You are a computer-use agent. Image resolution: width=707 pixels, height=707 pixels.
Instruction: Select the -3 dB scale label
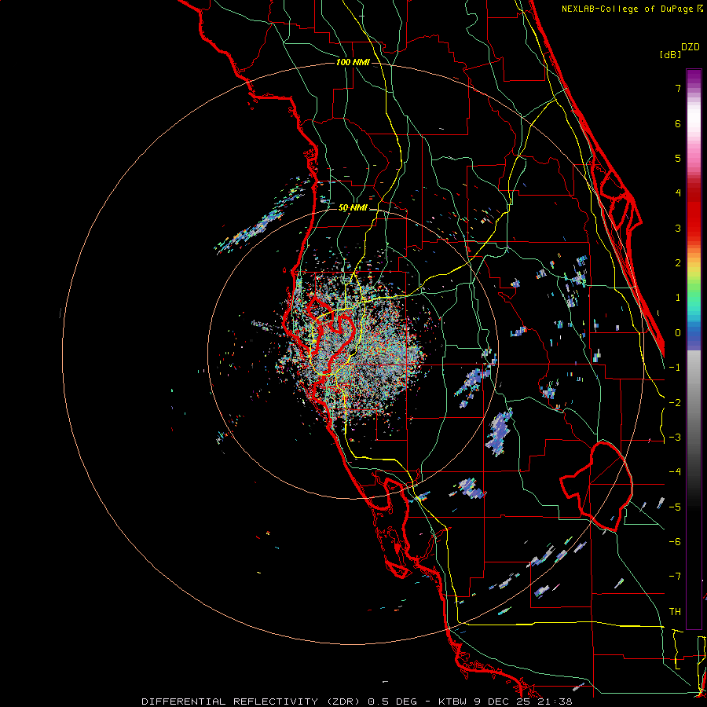[675, 438]
